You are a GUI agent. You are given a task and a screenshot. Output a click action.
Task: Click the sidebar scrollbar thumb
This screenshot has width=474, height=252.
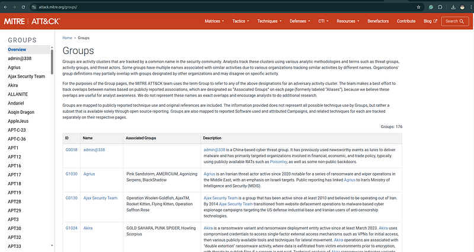pos(52,62)
